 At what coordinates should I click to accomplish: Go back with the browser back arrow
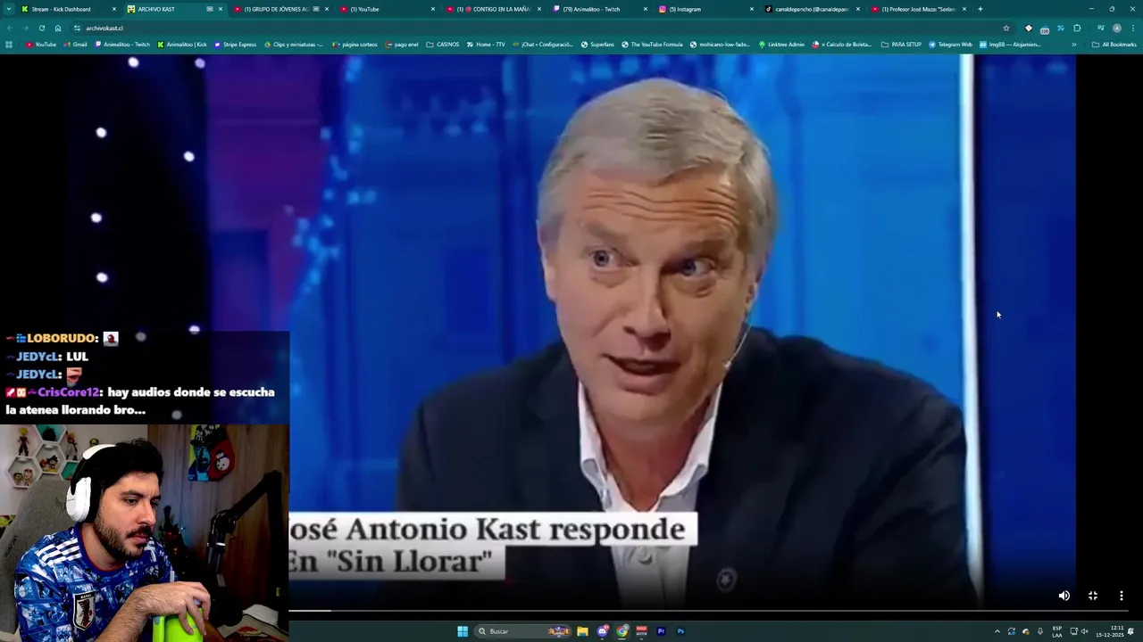pyautogui.click(x=10, y=28)
